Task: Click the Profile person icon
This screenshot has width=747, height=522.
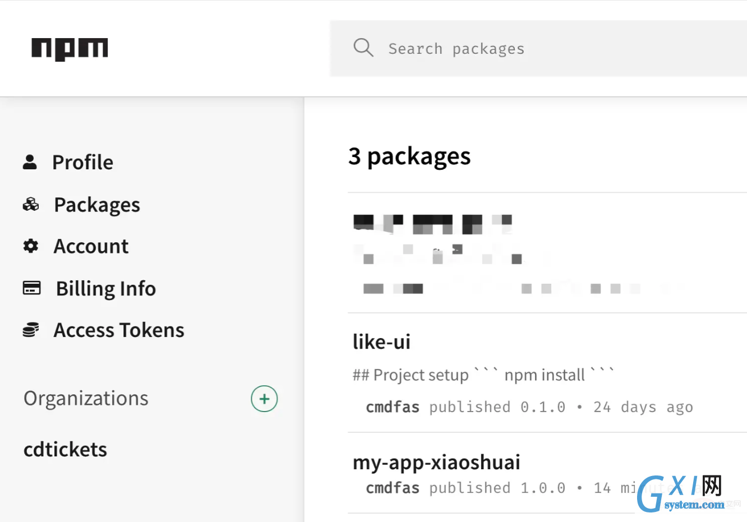Action: pyautogui.click(x=30, y=162)
